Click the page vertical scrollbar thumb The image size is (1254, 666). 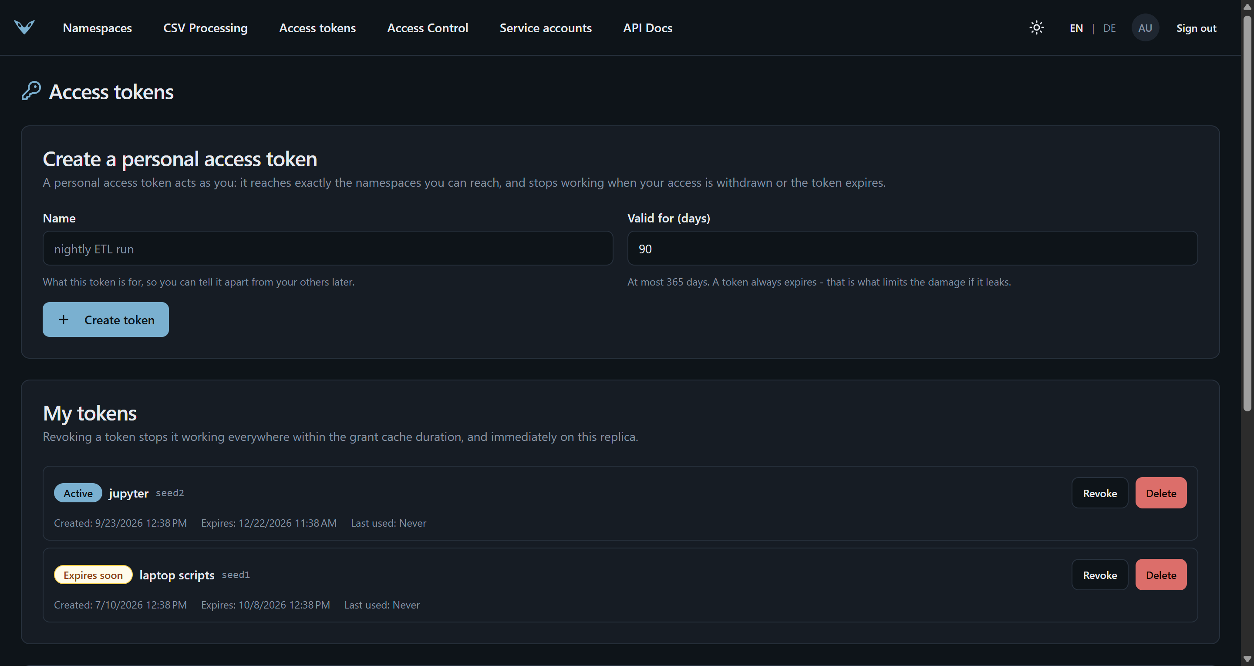click(x=1247, y=213)
